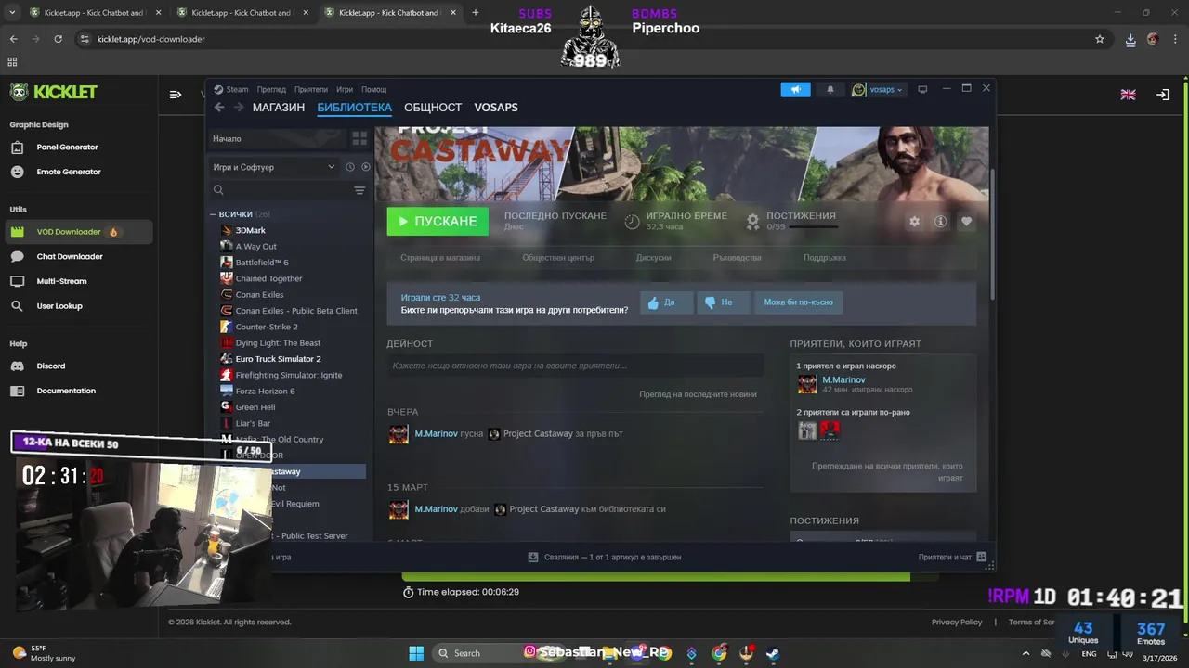Viewport: 1189px width, 668px height.
Task: Expand the Игри и Софтуер filter dropdown
Action: click(x=274, y=167)
